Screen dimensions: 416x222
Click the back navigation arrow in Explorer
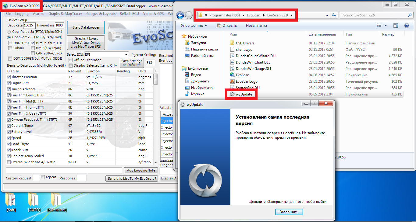click(180, 15)
